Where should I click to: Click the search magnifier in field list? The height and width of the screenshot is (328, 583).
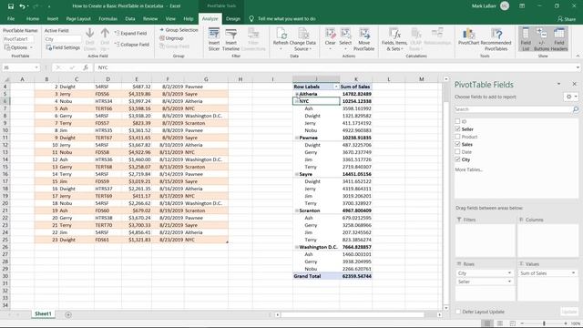(x=576, y=109)
